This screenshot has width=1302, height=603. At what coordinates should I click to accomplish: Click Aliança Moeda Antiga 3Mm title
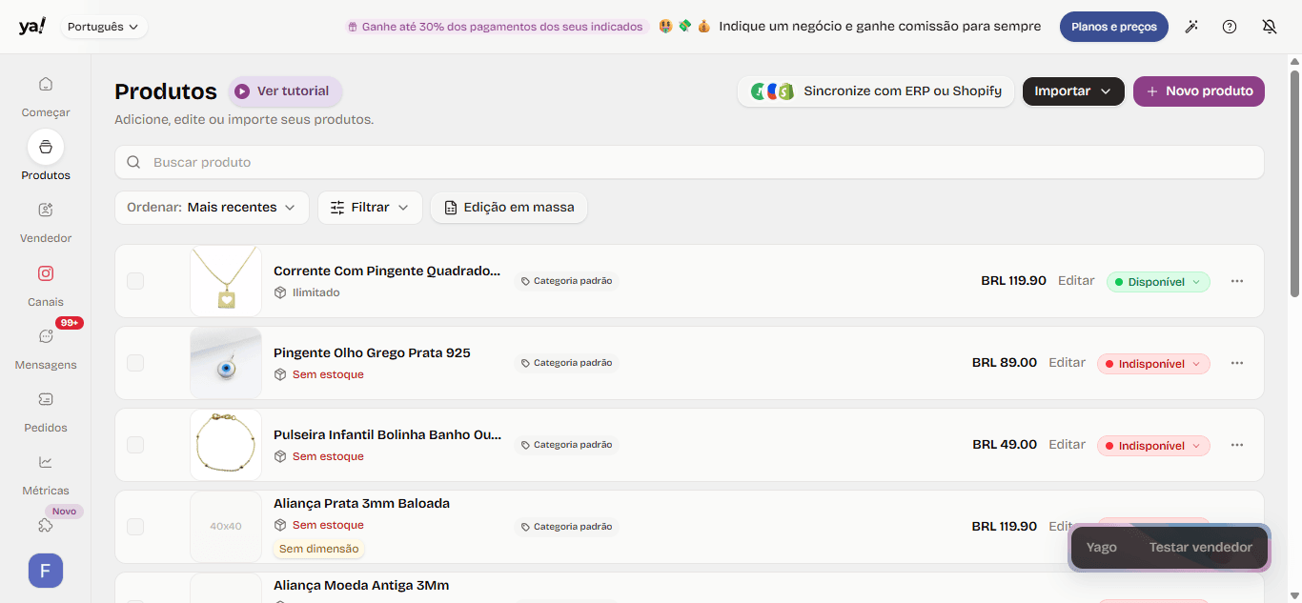click(x=361, y=585)
